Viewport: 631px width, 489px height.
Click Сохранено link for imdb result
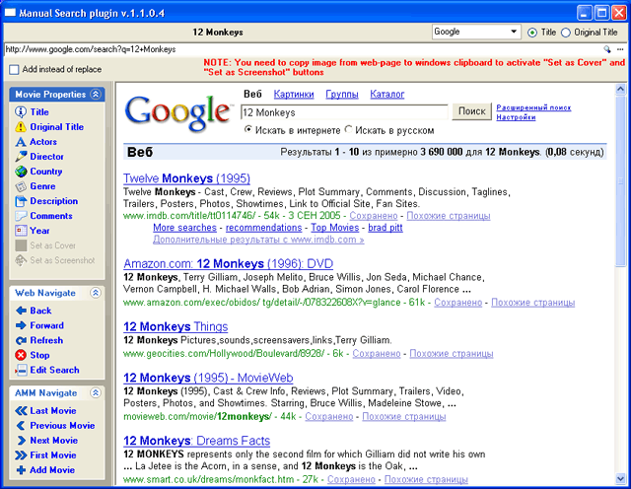pos(374,216)
